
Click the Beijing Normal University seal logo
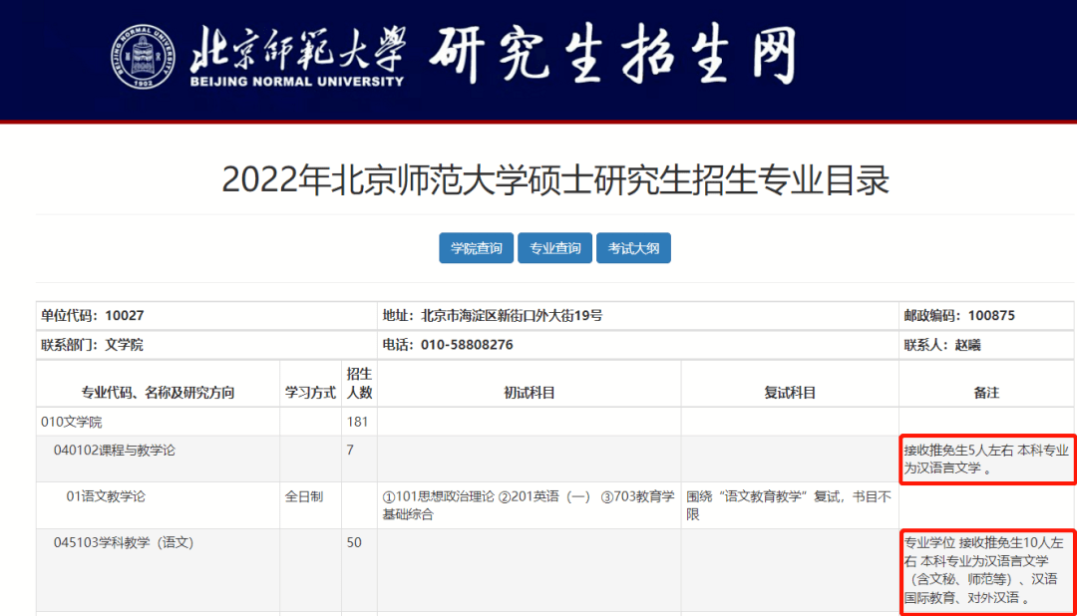[146, 57]
